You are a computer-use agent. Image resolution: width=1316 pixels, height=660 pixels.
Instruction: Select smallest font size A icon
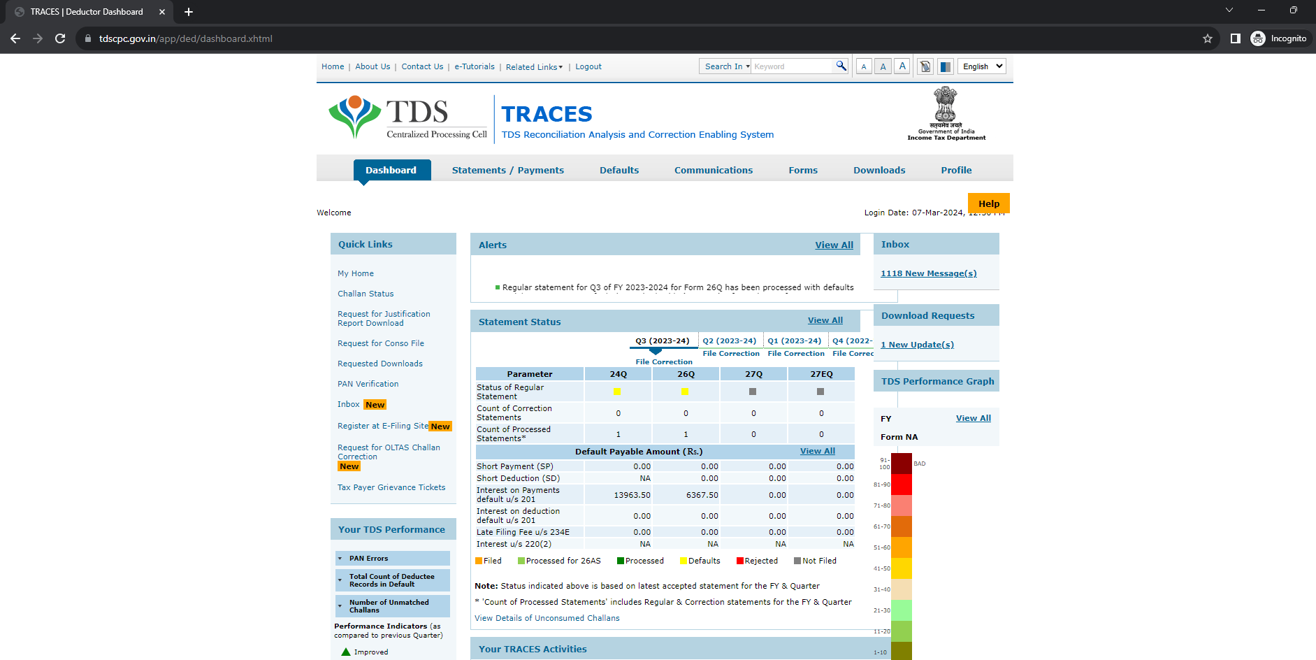click(x=864, y=66)
